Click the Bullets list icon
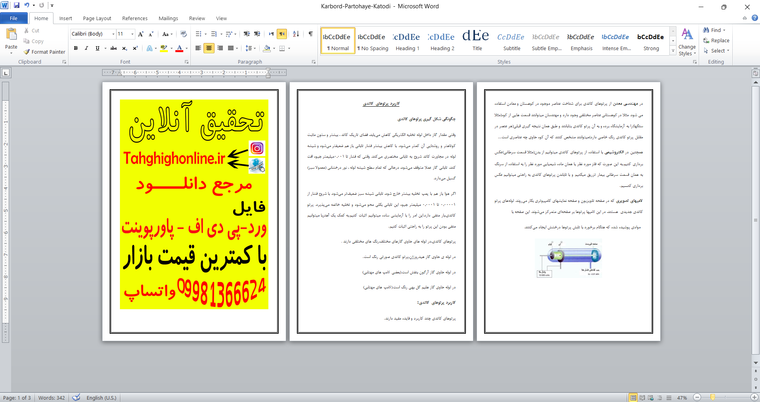Screen dimensions: 760x402 tap(199, 34)
